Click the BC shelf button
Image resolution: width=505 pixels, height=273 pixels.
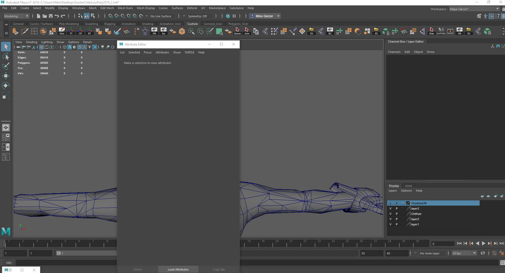pos(330,31)
